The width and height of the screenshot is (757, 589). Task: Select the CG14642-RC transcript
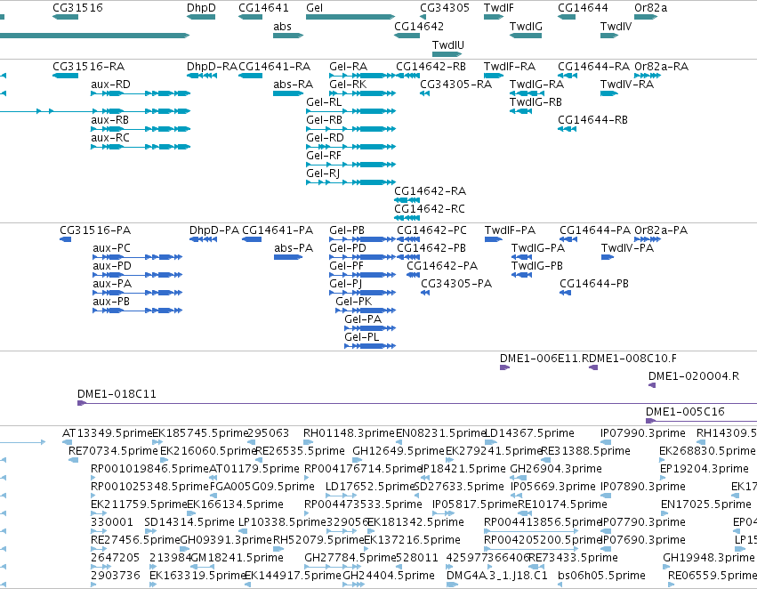[x=407, y=218]
